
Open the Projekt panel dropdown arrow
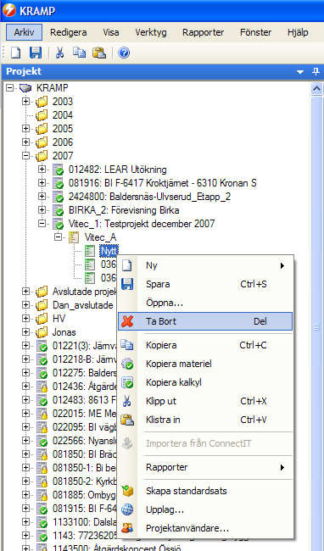(300, 72)
